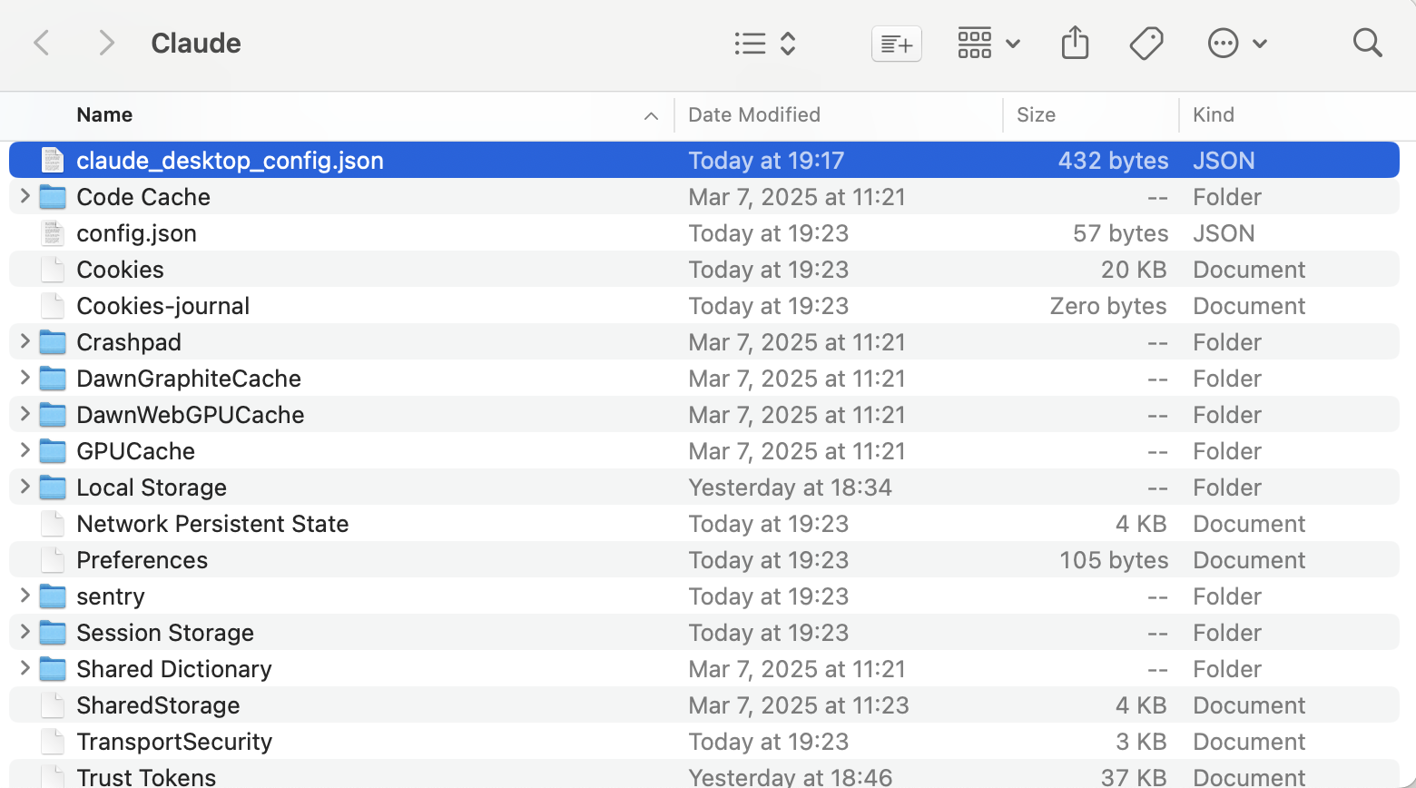The height and width of the screenshot is (788, 1416).
Task: Click the TransportSecurity document icon
Action: 53,742
